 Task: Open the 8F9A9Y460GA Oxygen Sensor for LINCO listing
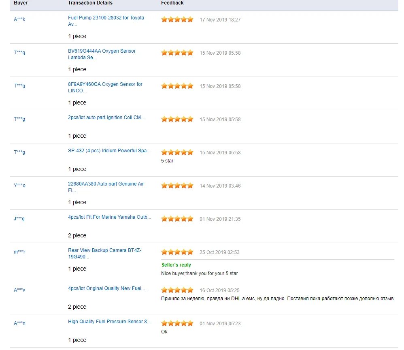coord(105,87)
